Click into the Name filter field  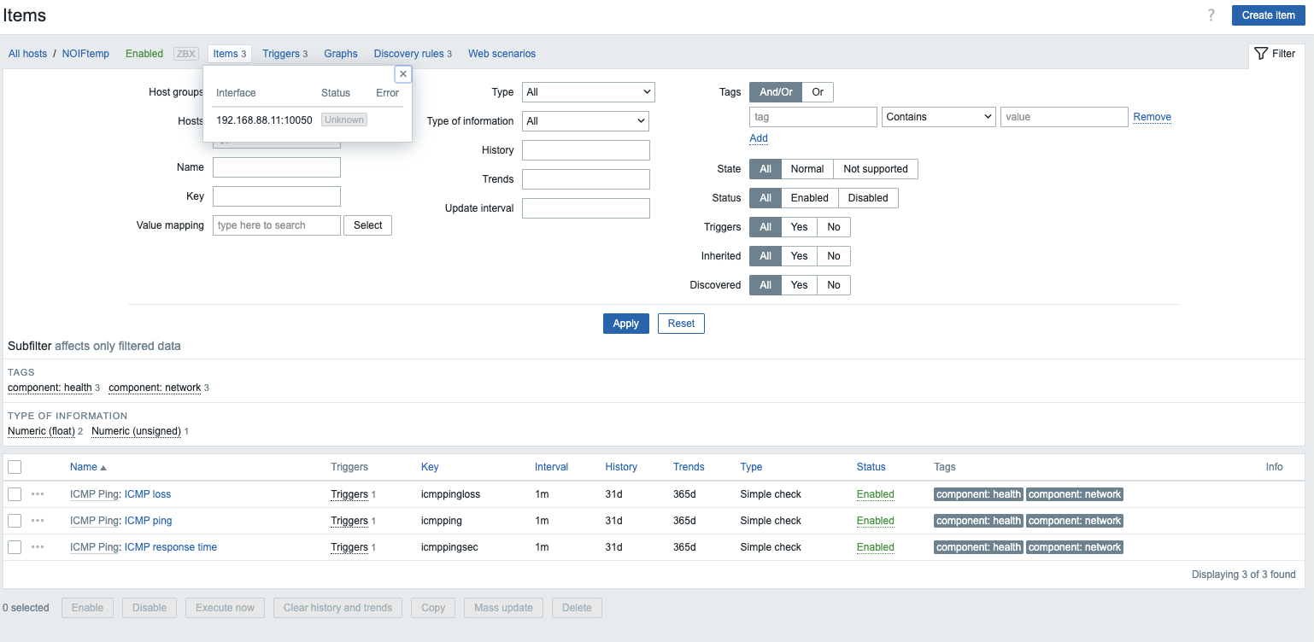pos(276,167)
